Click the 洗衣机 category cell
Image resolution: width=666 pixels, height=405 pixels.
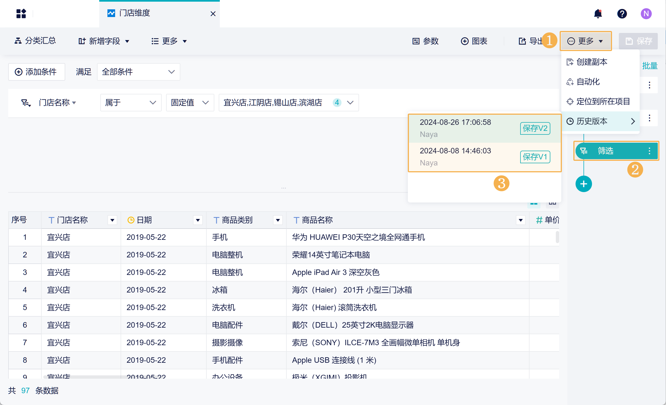tap(246, 308)
